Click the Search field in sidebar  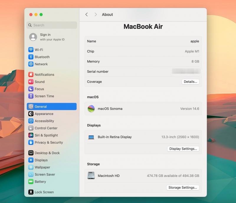52,25
